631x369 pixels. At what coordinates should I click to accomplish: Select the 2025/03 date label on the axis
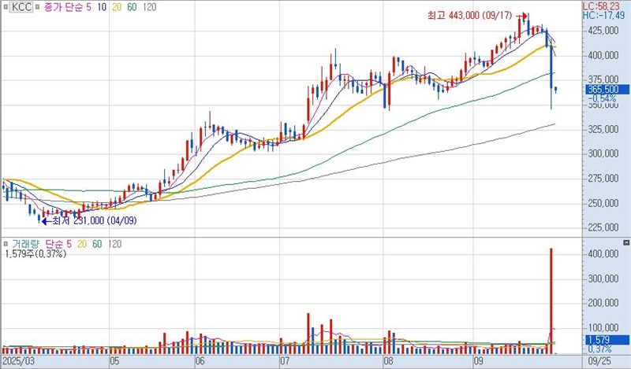coord(19,363)
